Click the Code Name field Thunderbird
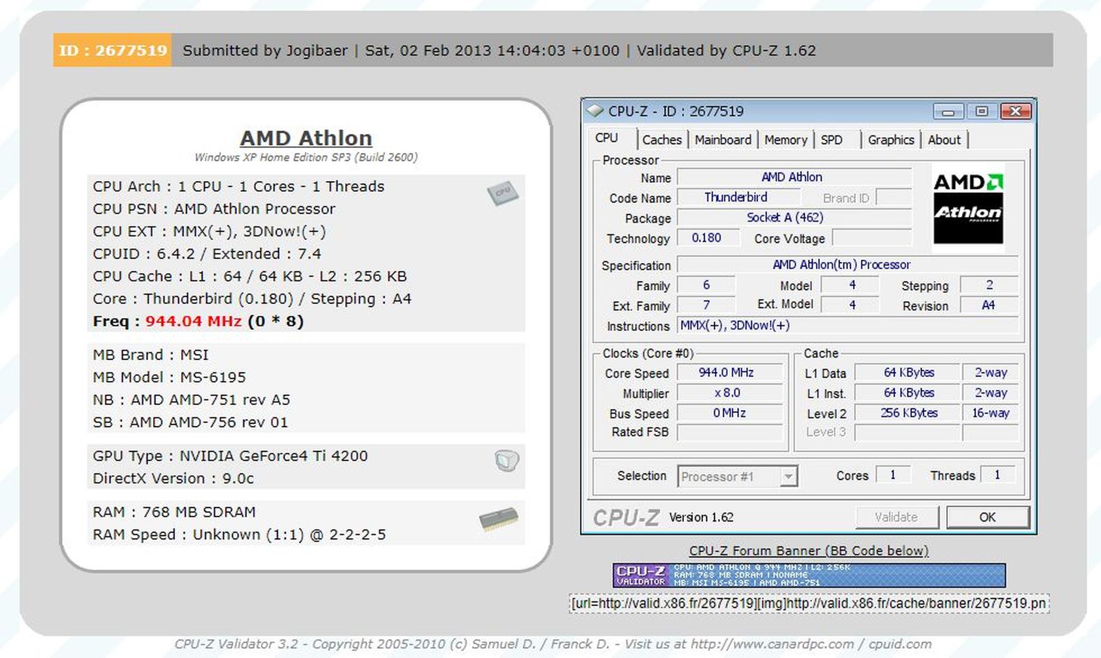The height and width of the screenshot is (658, 1101). [738, 197]
